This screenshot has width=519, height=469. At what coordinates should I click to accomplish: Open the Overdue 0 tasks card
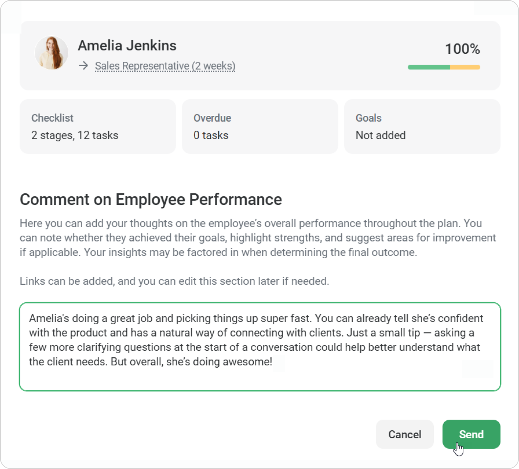click(260, 127)
